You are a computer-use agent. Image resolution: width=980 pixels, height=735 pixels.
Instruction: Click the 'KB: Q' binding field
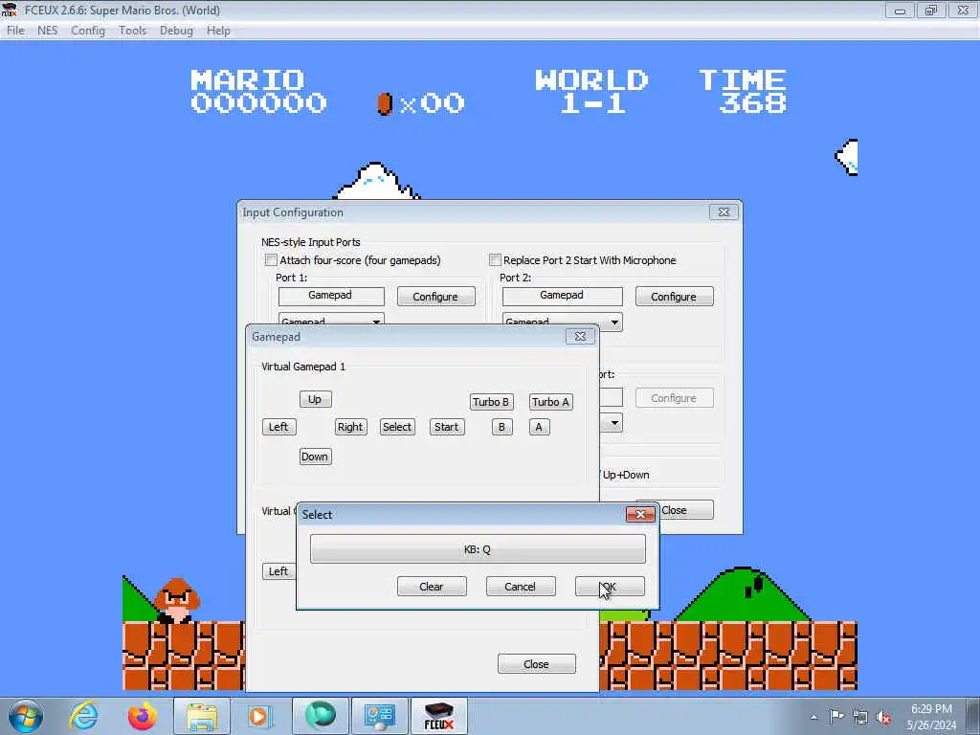(478, 549)
